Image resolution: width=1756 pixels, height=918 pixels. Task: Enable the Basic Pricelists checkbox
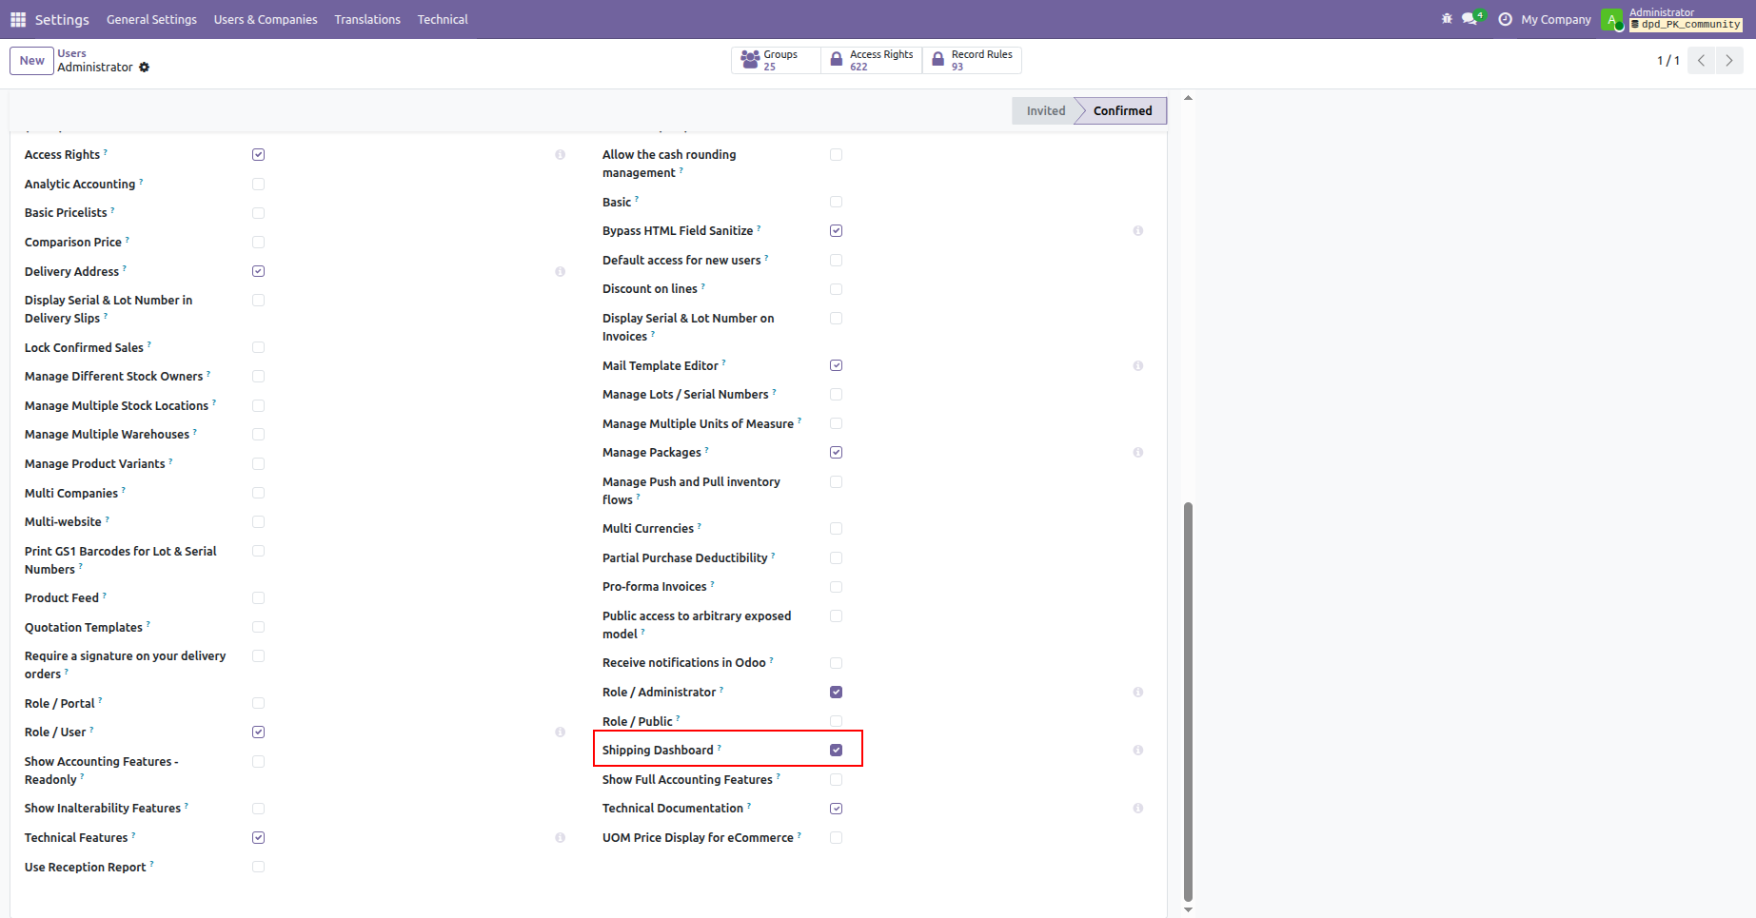click(x=258, y=213)
